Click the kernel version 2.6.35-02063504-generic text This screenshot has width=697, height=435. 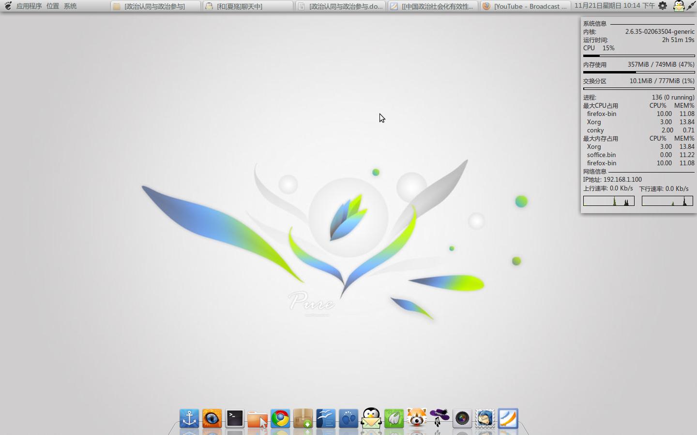tap(660, 32)
